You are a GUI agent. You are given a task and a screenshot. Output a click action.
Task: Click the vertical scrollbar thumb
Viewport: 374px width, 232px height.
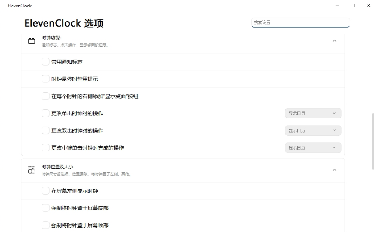click(x=372, y=141)
